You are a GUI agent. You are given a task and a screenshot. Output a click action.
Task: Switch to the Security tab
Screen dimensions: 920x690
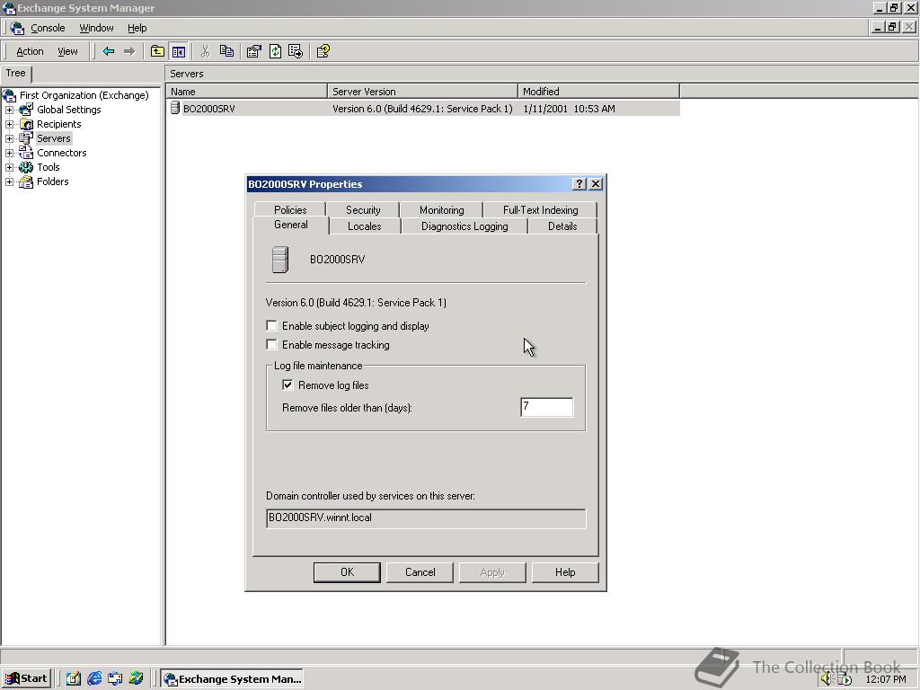(363, 209)
